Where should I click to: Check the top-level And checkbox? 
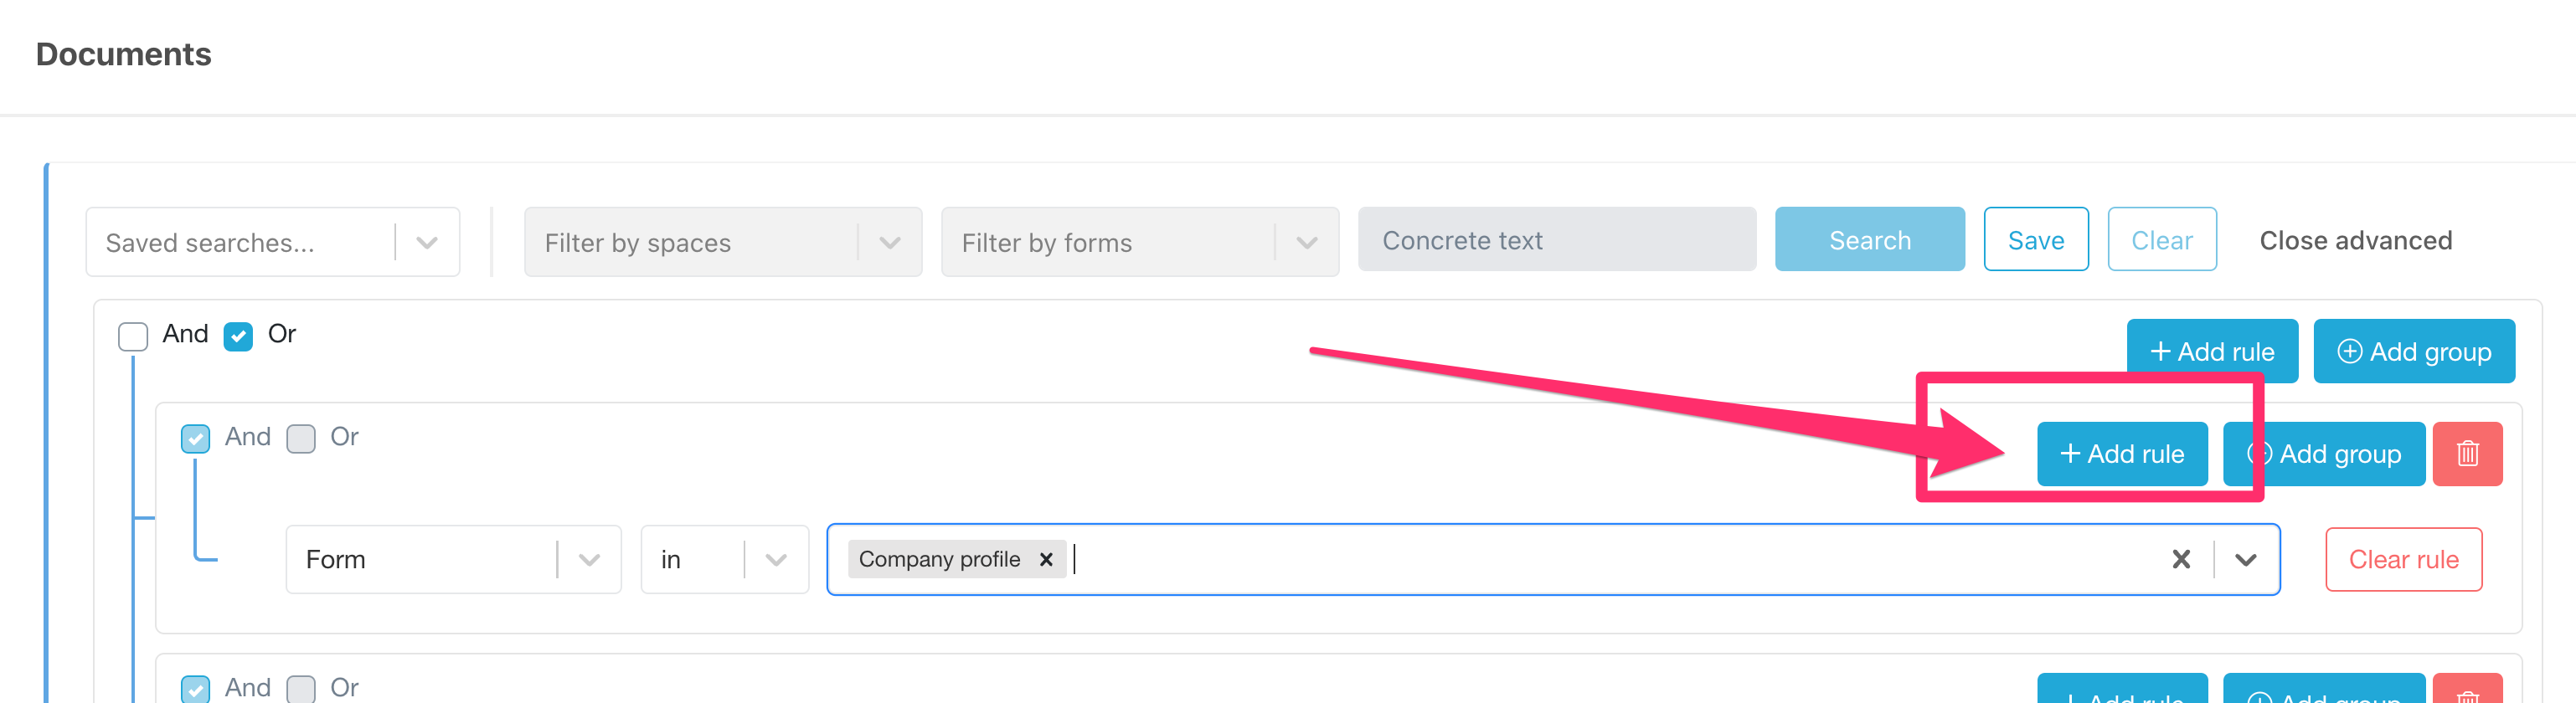[133, 336]
